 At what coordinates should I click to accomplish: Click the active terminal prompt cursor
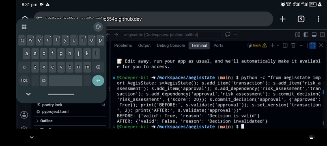243,127
